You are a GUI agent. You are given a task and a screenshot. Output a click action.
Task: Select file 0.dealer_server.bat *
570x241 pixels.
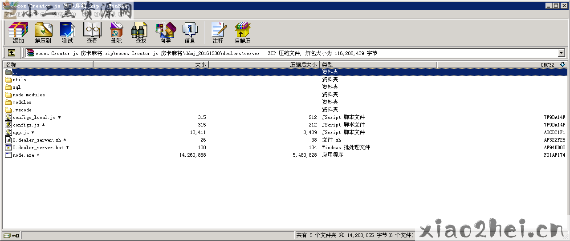click(x=41, y=147)
